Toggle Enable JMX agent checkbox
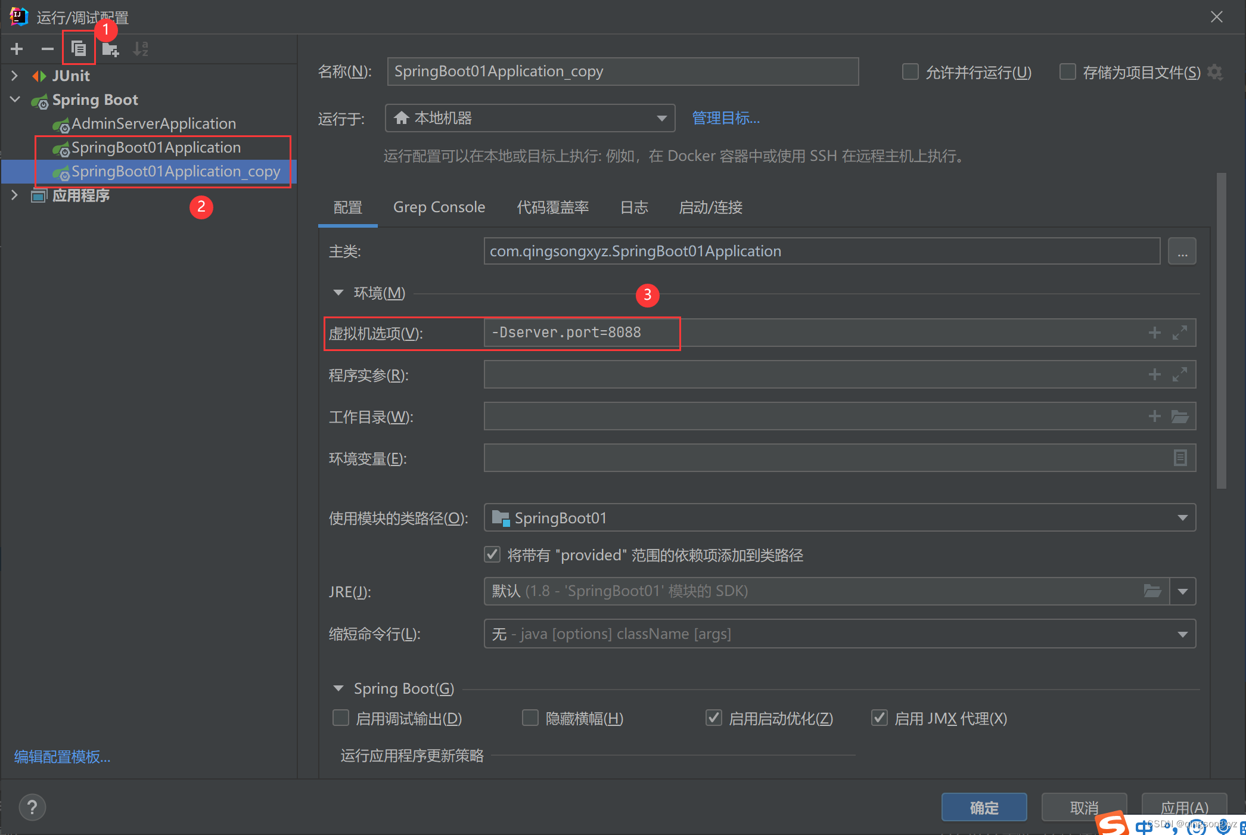1246x835 pixels. (880, 718)
